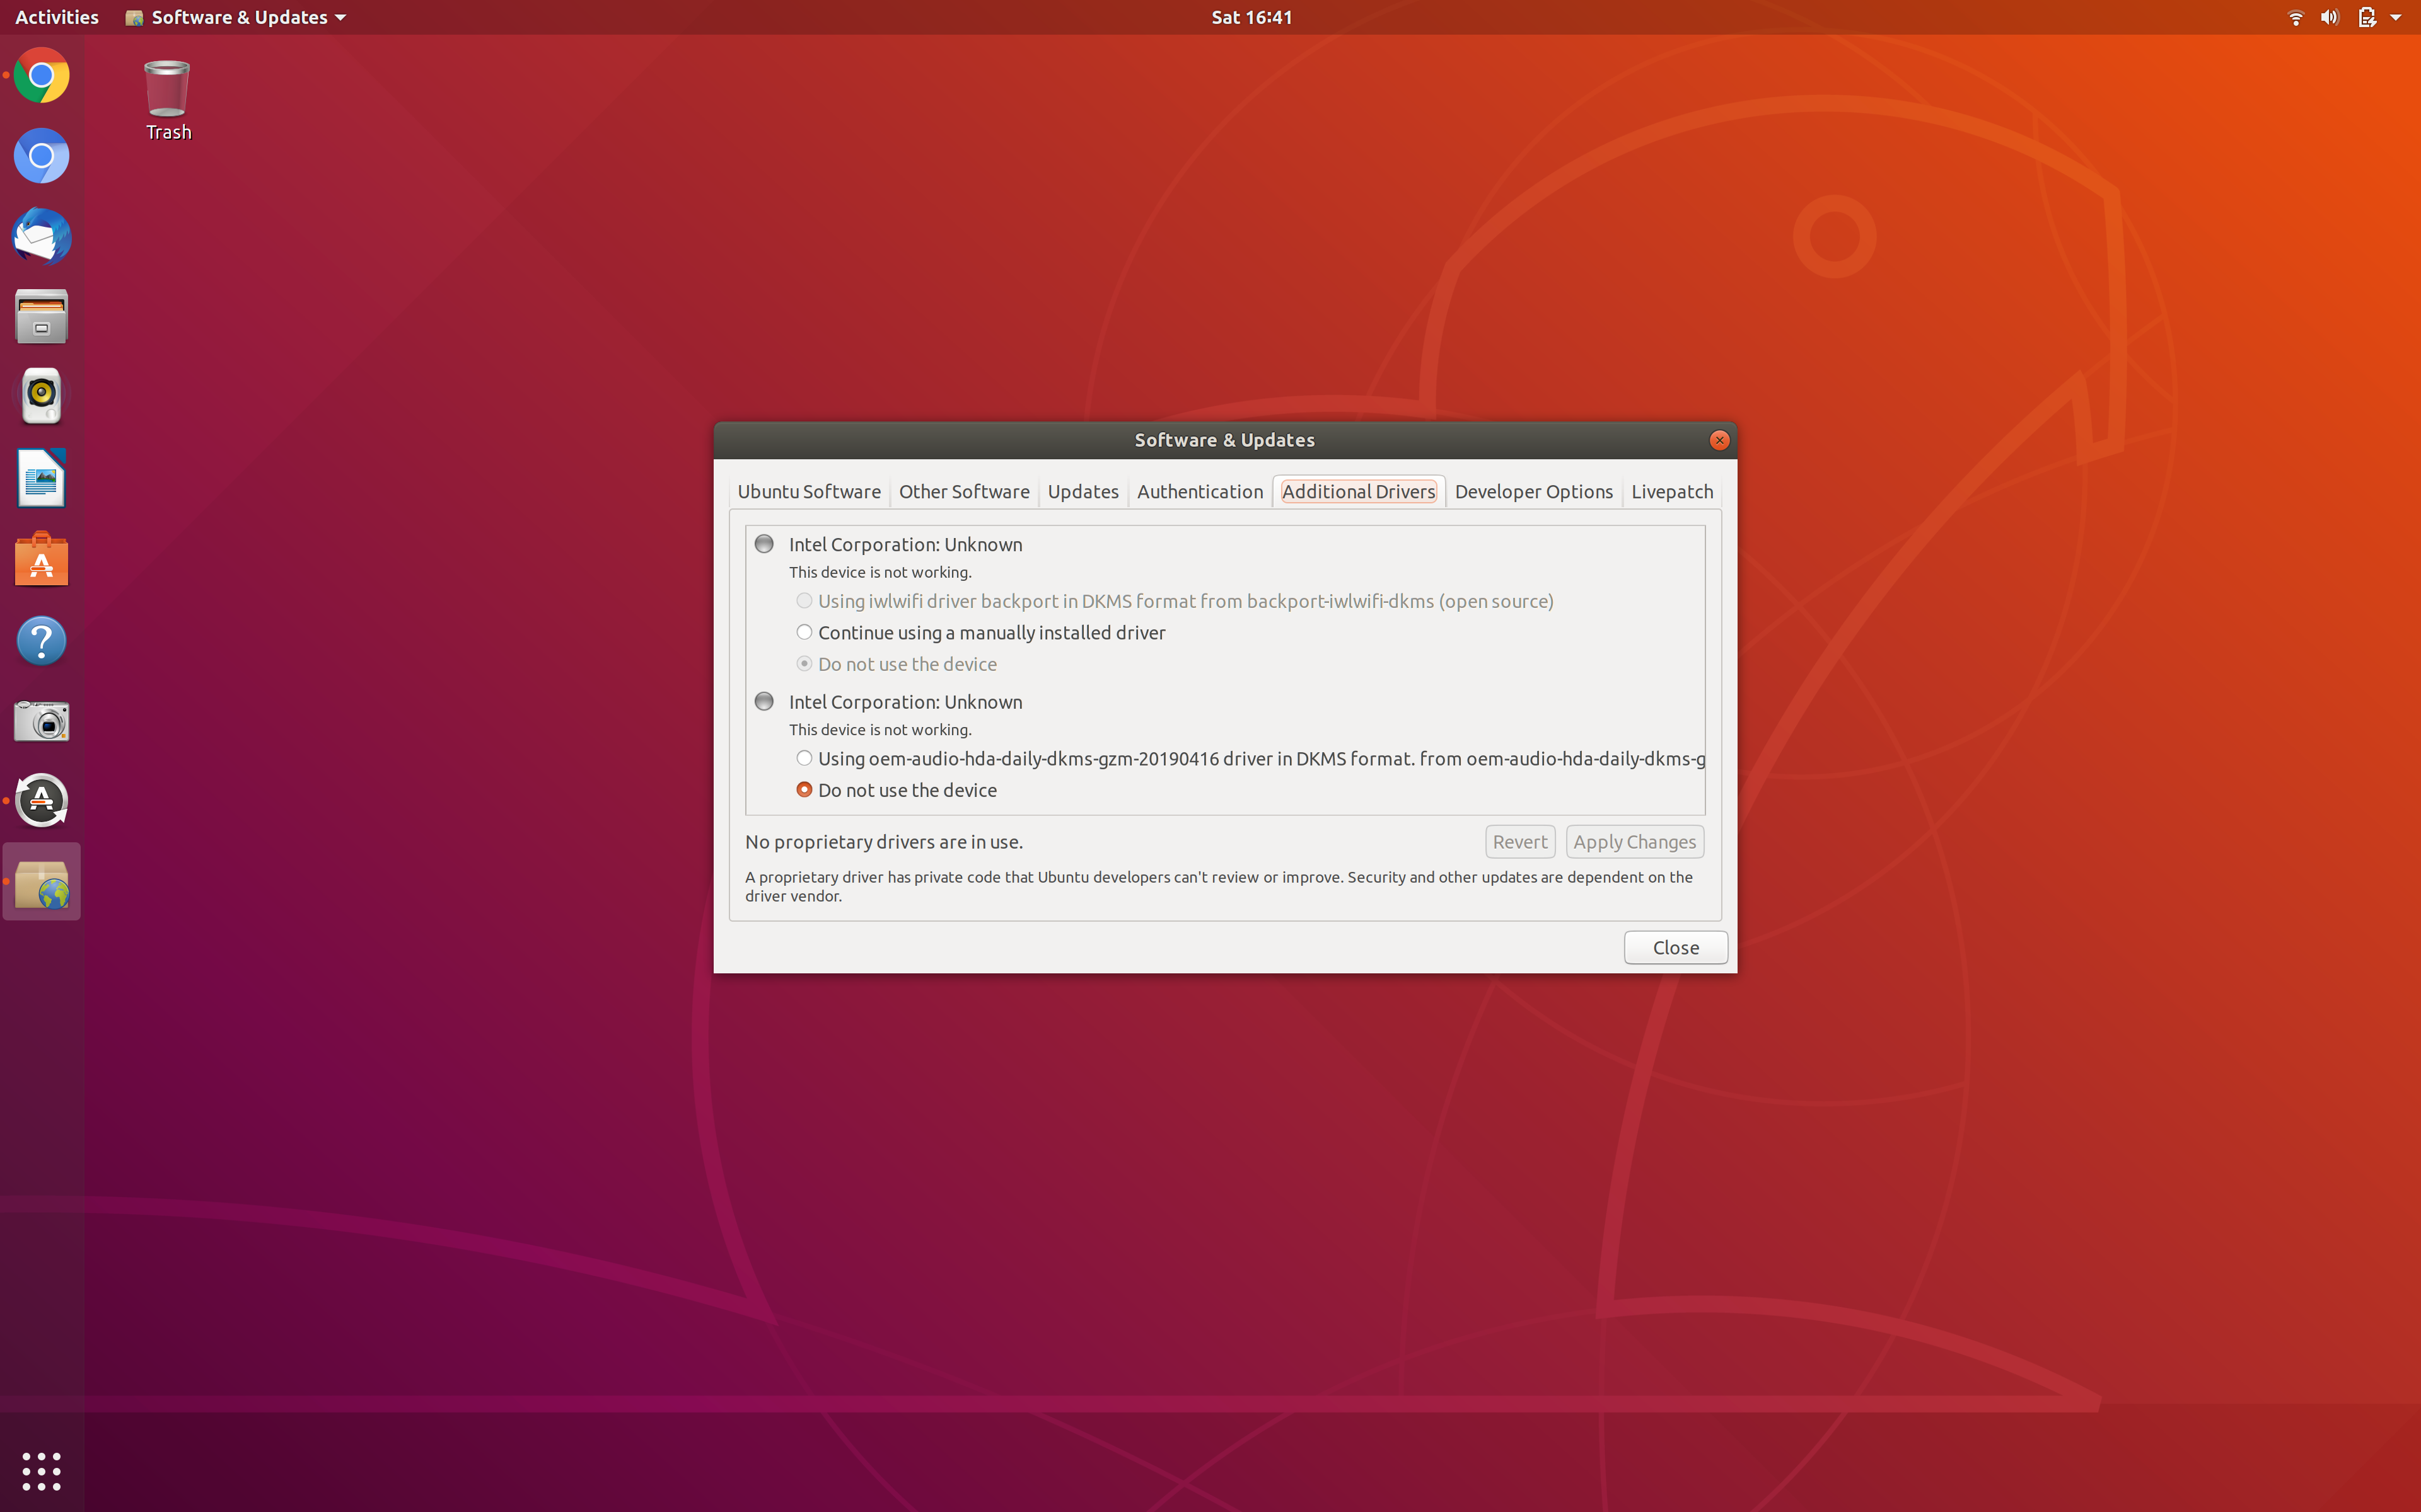Launch Ubuntu Software store icon

click(41, 560)
